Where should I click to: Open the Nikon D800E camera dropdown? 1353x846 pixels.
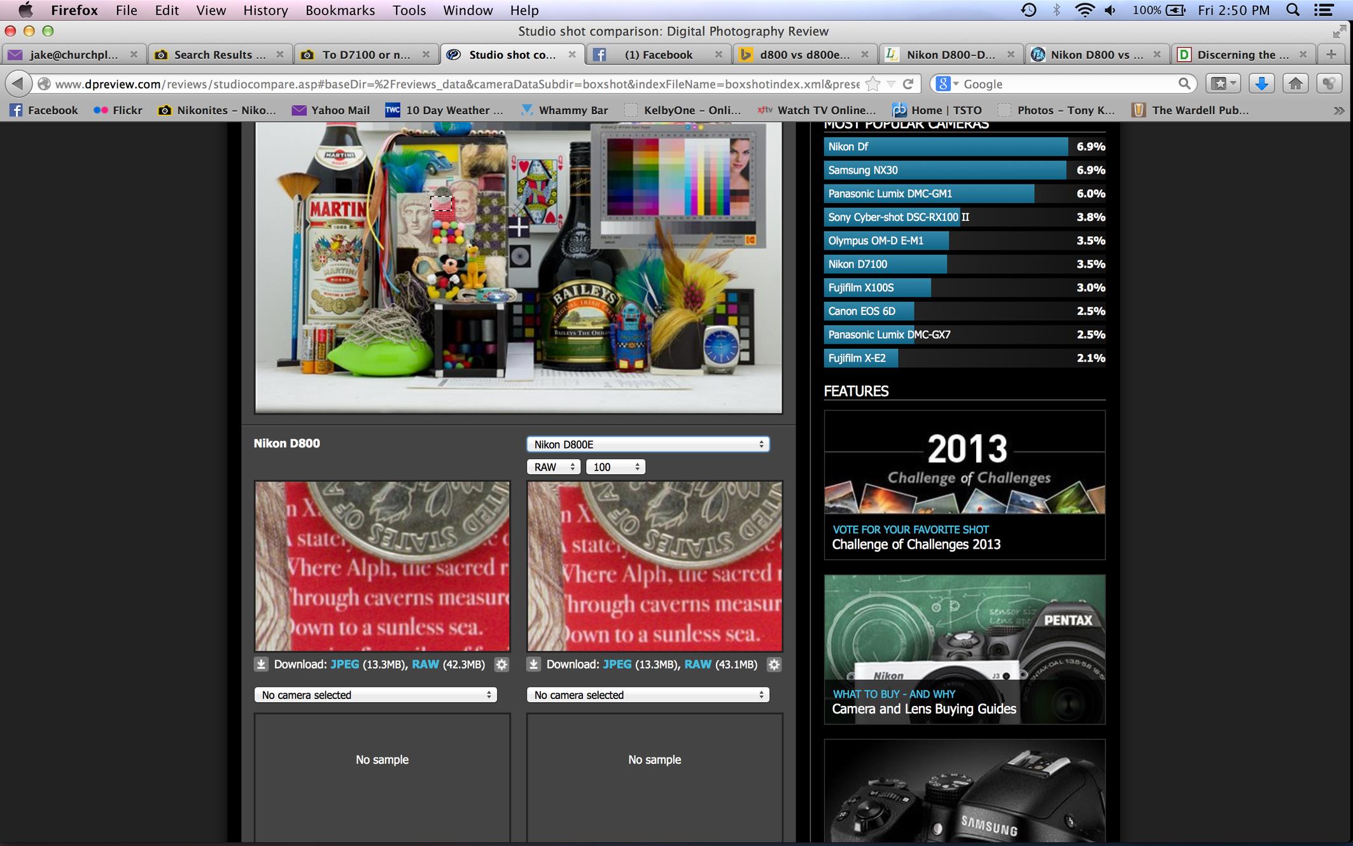(647, 444)
